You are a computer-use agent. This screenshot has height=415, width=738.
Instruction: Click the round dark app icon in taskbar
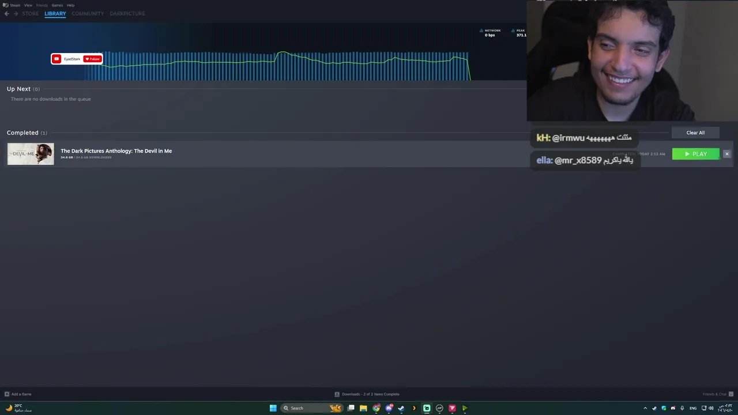point(439,408)
